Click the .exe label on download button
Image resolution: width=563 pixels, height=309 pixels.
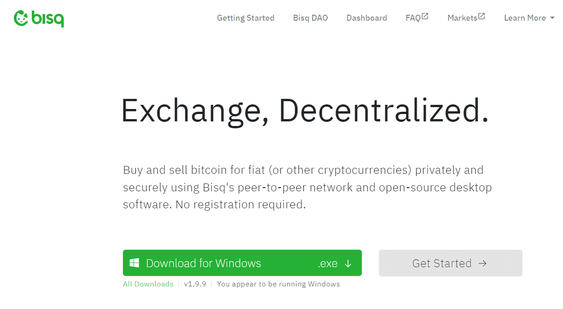328,263
